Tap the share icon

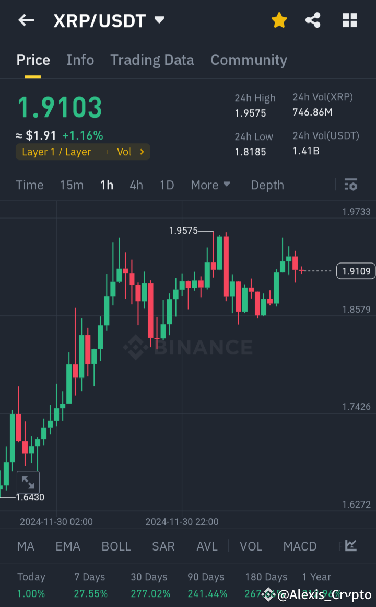313,20
